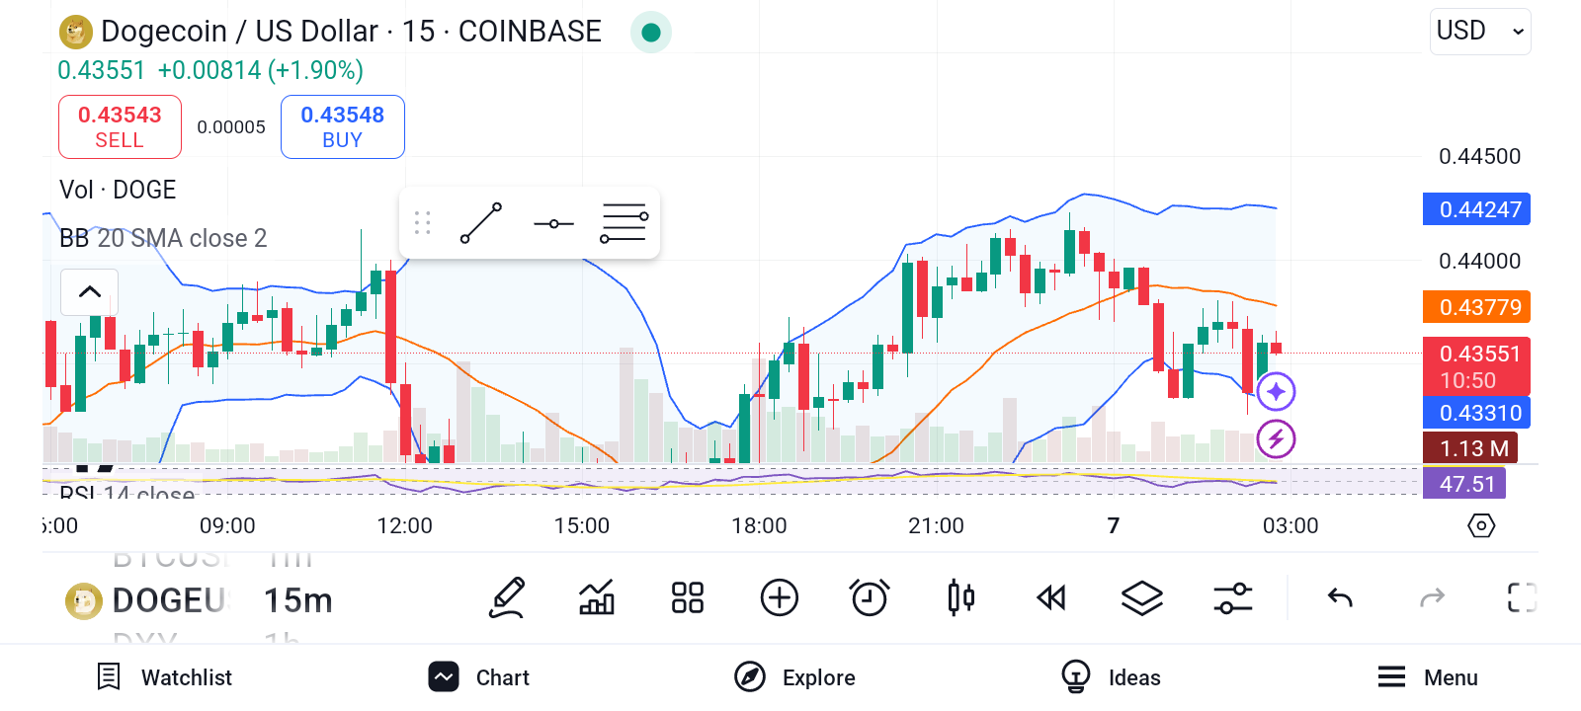Undo the last chart action
The width and height of the screenshot is (1581, 711).
[x=1340, y=597]
